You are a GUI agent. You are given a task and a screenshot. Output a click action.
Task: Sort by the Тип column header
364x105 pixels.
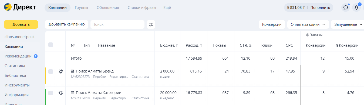tap(86, 45)
